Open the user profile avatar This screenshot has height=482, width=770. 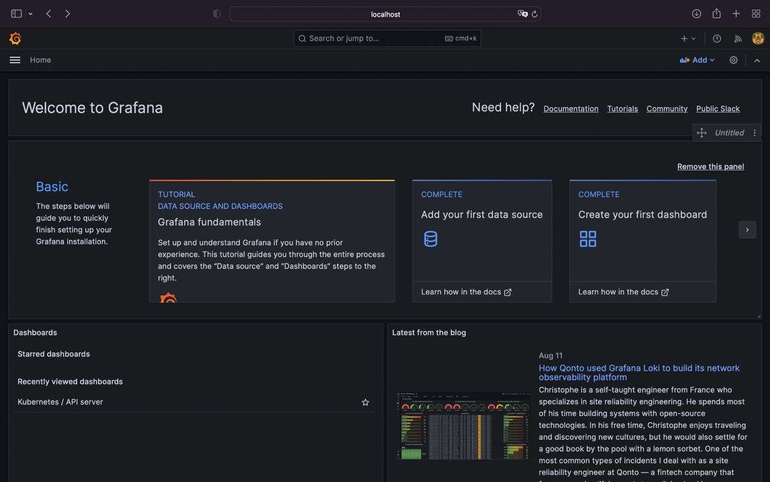pos(758,39)
